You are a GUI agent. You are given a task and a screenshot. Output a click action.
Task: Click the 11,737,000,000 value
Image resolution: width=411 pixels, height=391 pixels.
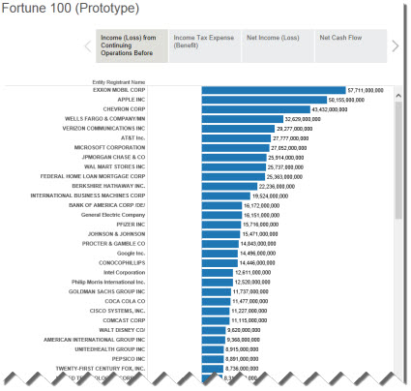tap(250, 291)
